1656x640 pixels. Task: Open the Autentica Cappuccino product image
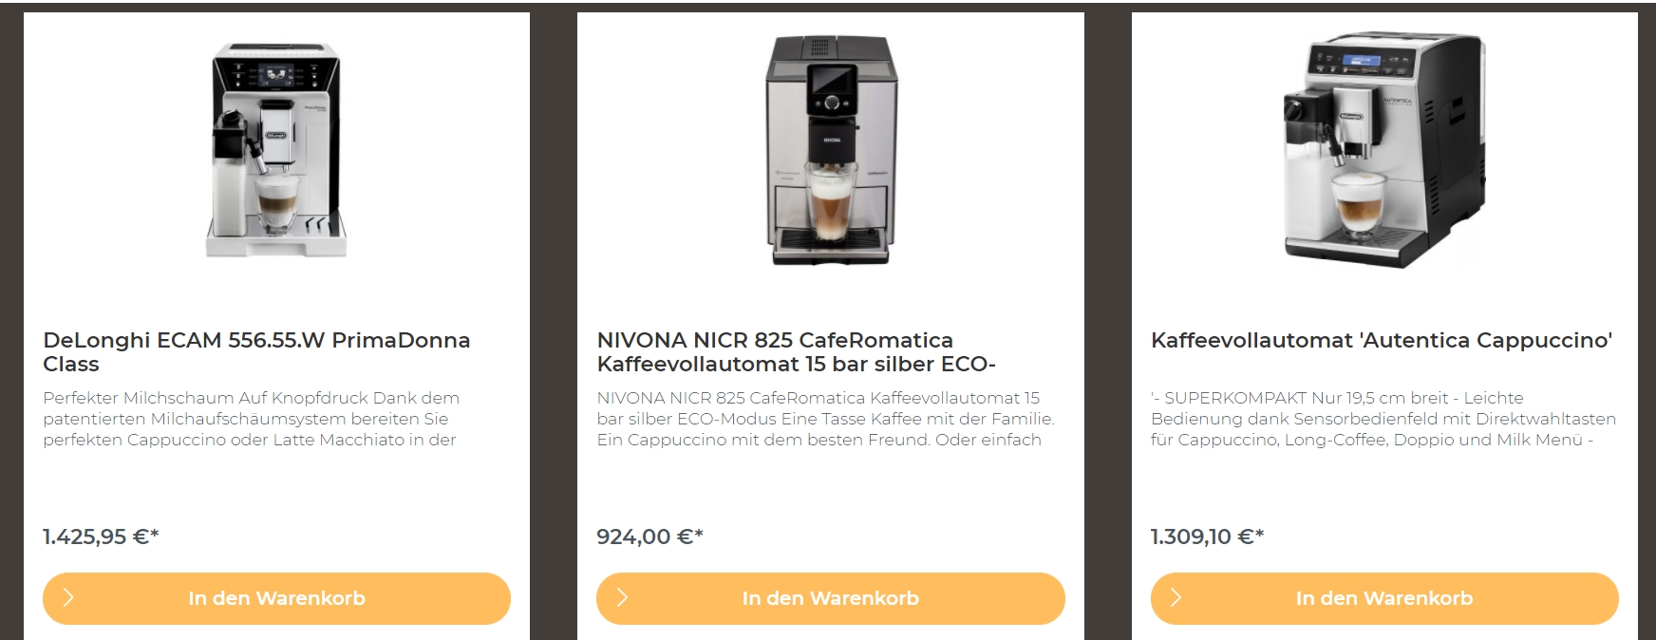[x=1383, y=150]
